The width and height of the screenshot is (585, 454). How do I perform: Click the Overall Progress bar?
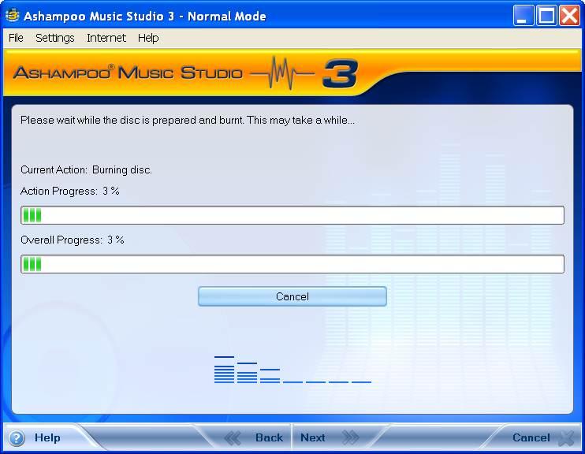coord(292,264)
